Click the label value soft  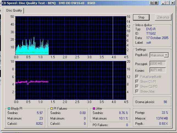coord(149,43)
